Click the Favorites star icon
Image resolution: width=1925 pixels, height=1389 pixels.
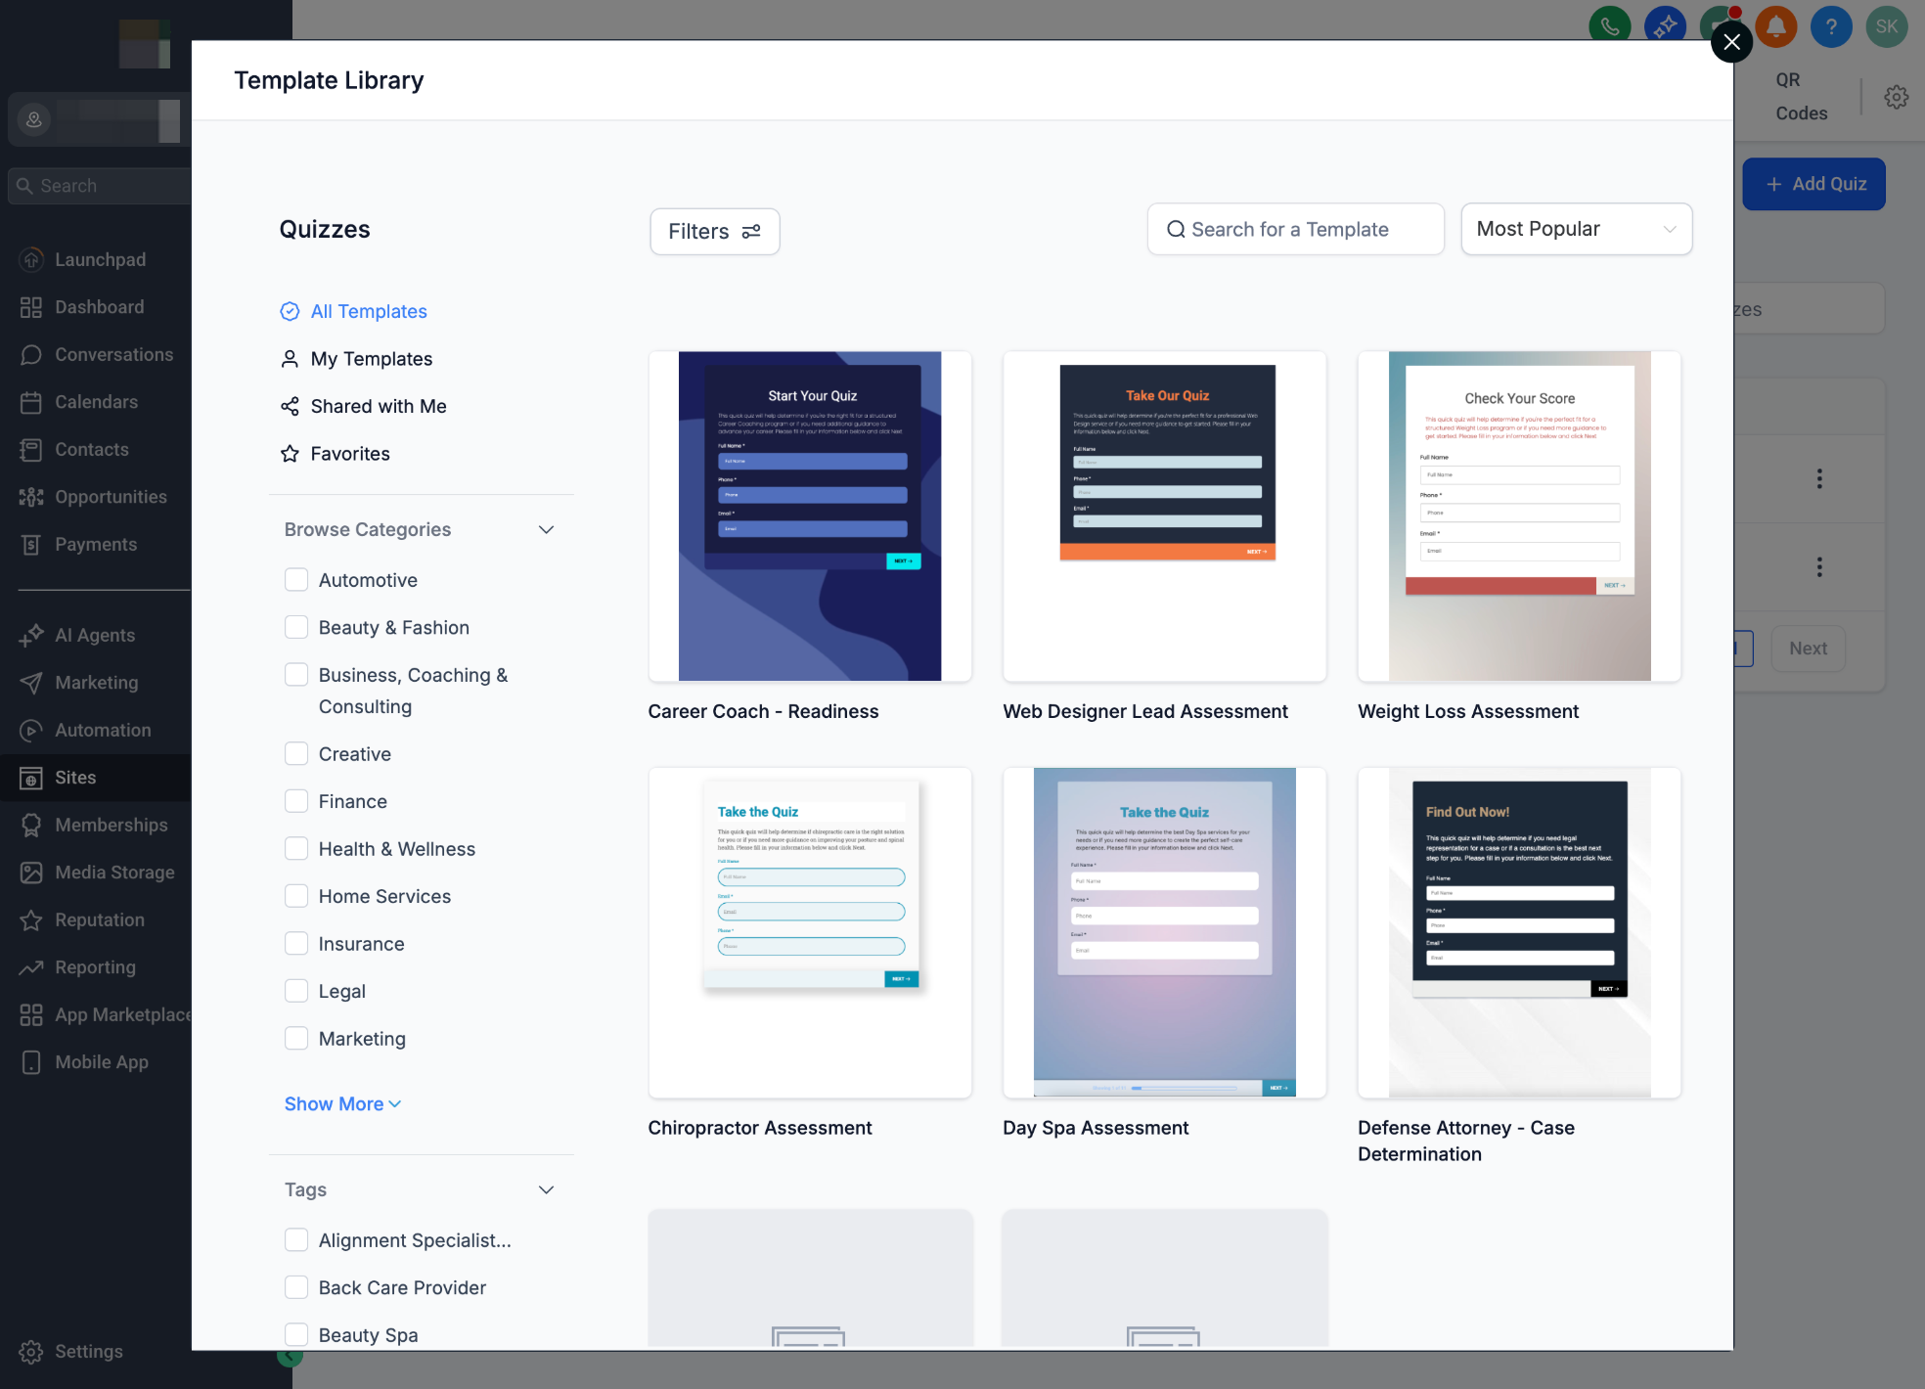coord(290,454)
